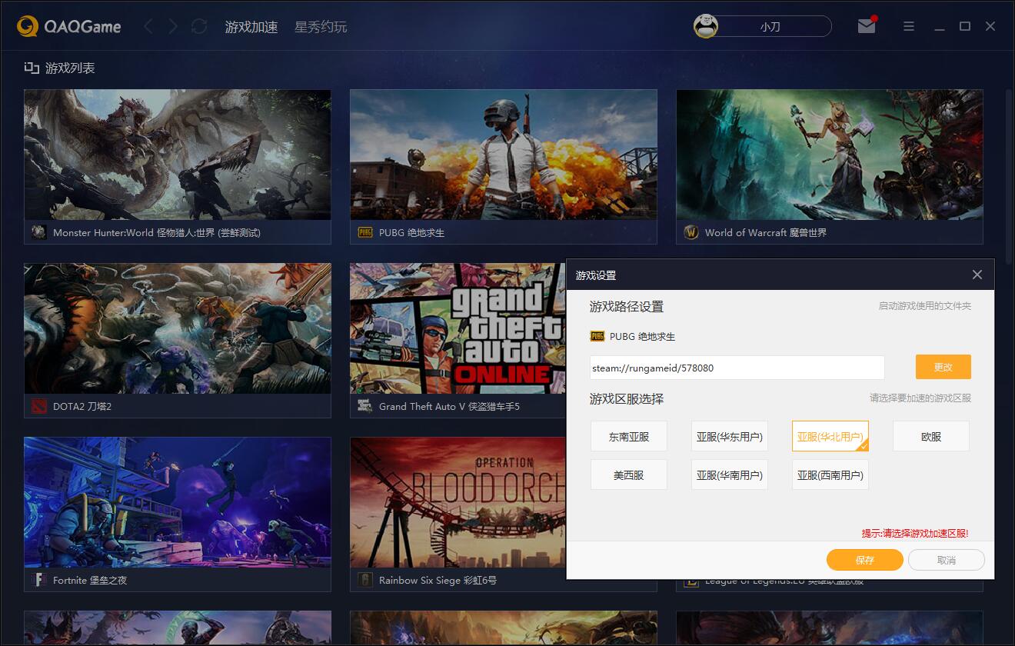Open the hamburger menu icon
Screen dimensions: 1015x646
[x=909, y=26]
